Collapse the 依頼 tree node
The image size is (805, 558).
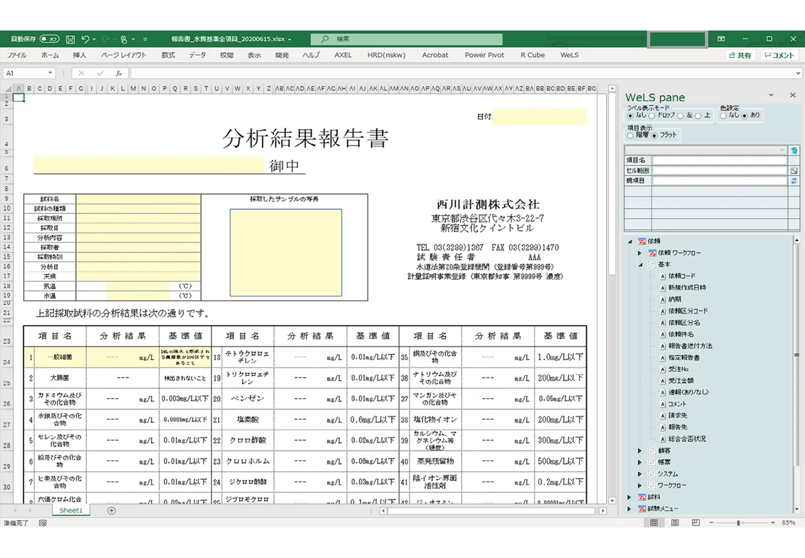click(x=630, y=242)
